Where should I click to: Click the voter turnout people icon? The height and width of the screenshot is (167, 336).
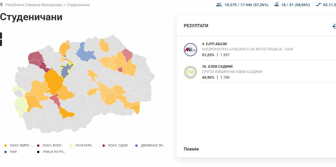[x=219, y=5]
